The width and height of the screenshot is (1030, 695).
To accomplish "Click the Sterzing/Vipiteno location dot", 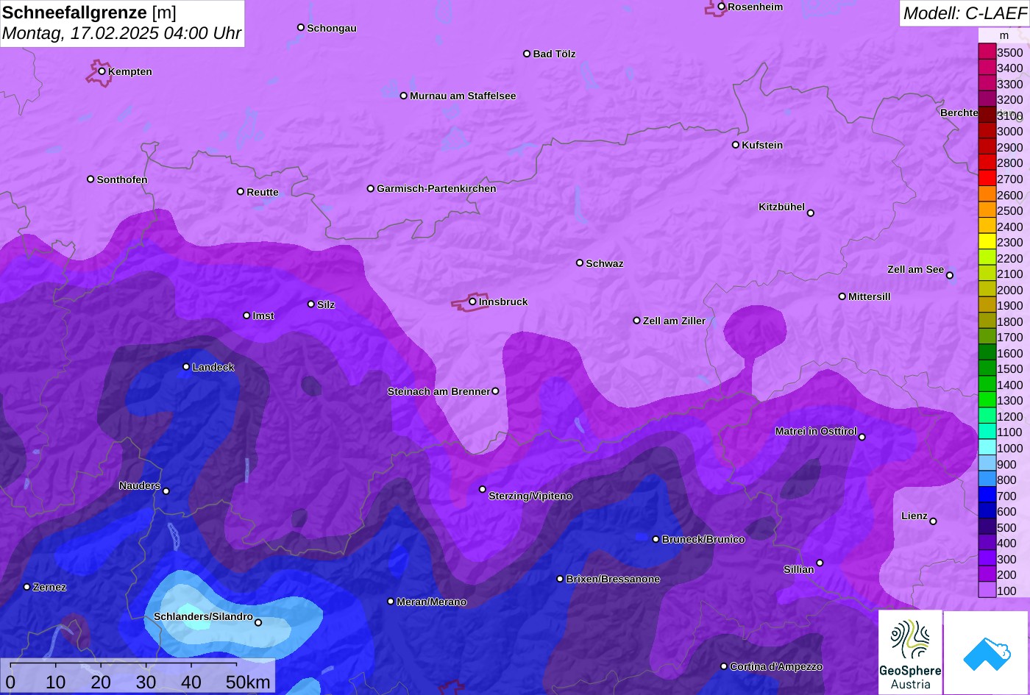I will 483,489.
